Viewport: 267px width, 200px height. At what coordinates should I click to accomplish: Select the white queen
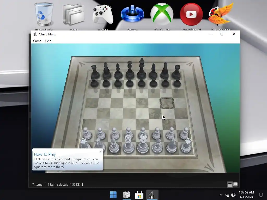128,145
